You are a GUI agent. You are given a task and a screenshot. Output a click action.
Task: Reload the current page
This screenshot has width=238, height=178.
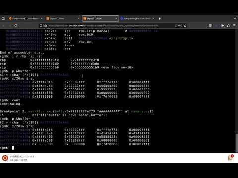pyautogui.click(x=16, y=26)
